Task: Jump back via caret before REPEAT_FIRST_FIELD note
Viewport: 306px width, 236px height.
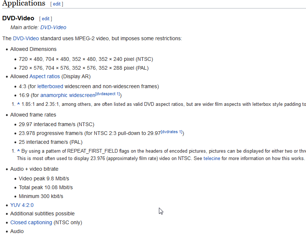Action: pos(18,151)
